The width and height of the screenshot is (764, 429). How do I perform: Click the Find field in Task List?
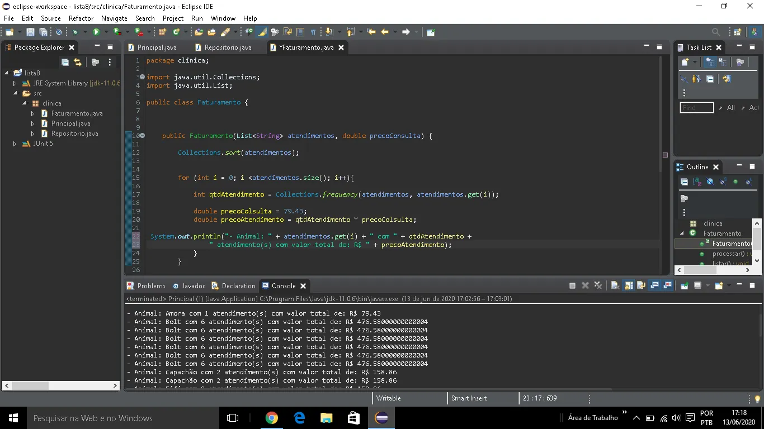coord(696,108)
